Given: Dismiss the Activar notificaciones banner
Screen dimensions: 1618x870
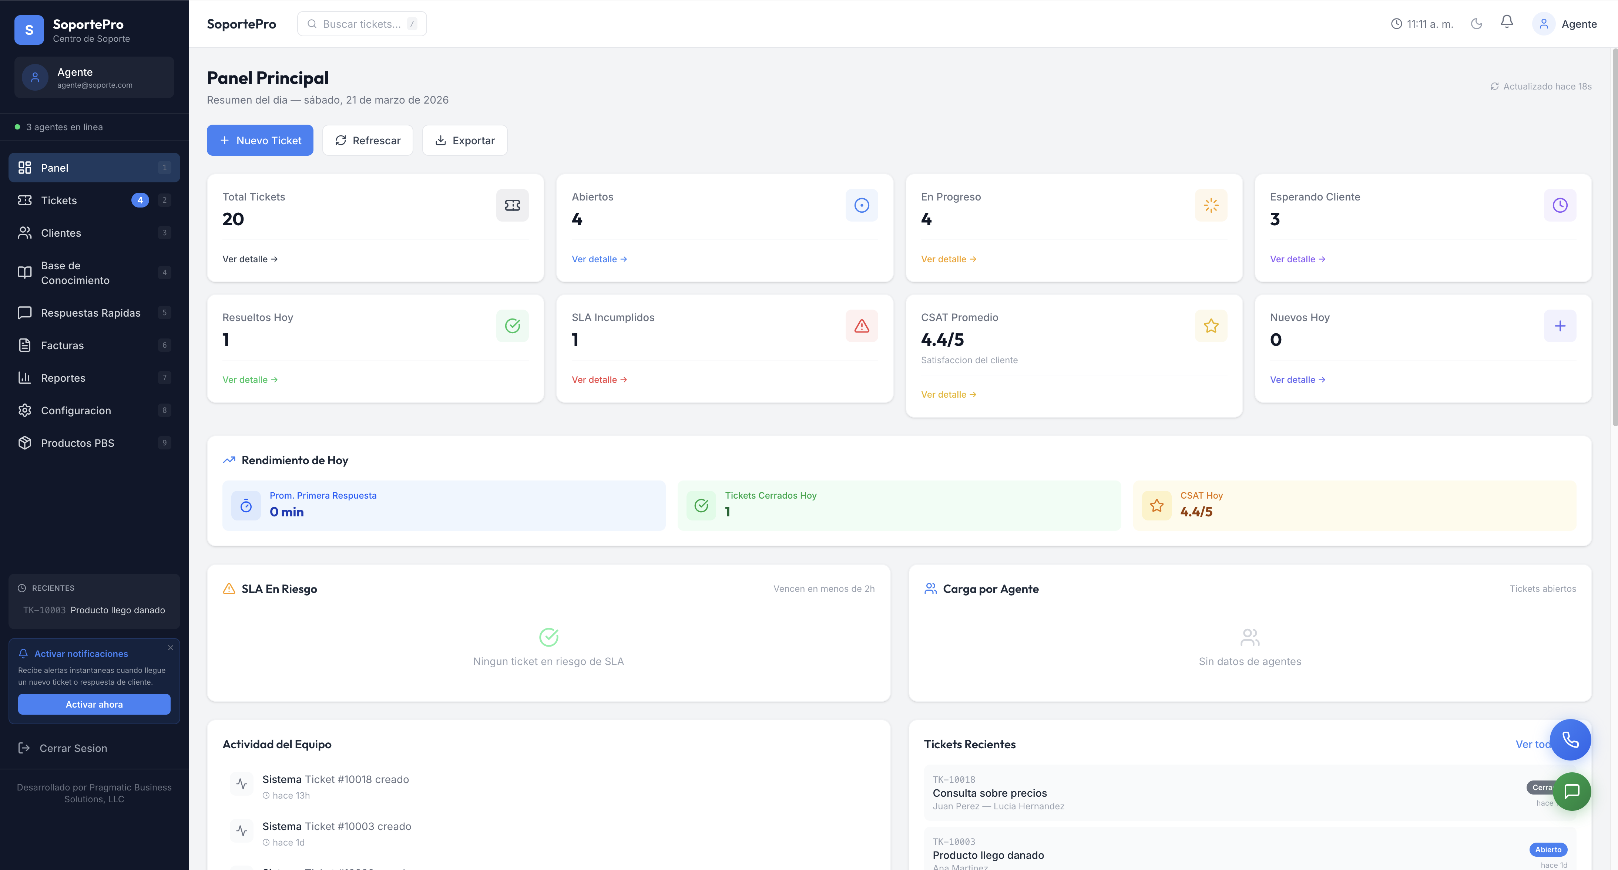Looking at the screenshot, I should 170,648.
